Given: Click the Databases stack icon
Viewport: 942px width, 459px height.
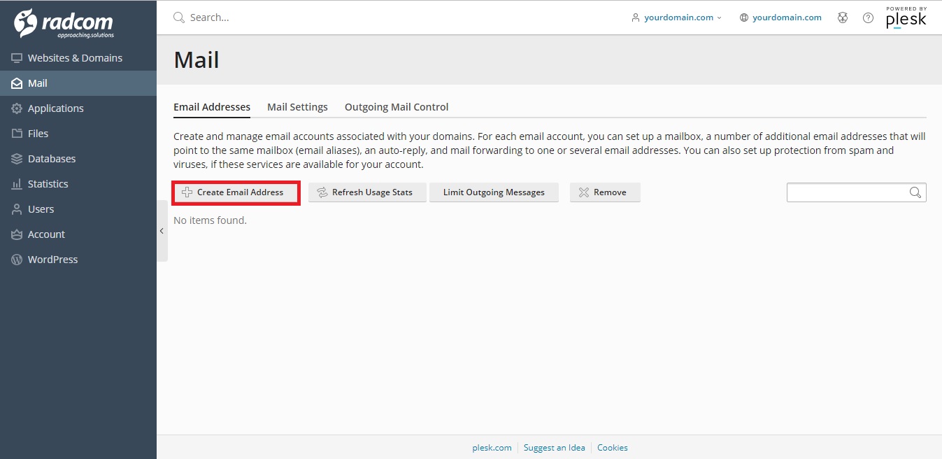Looking at the screenshot, I should tap(17, 159).
